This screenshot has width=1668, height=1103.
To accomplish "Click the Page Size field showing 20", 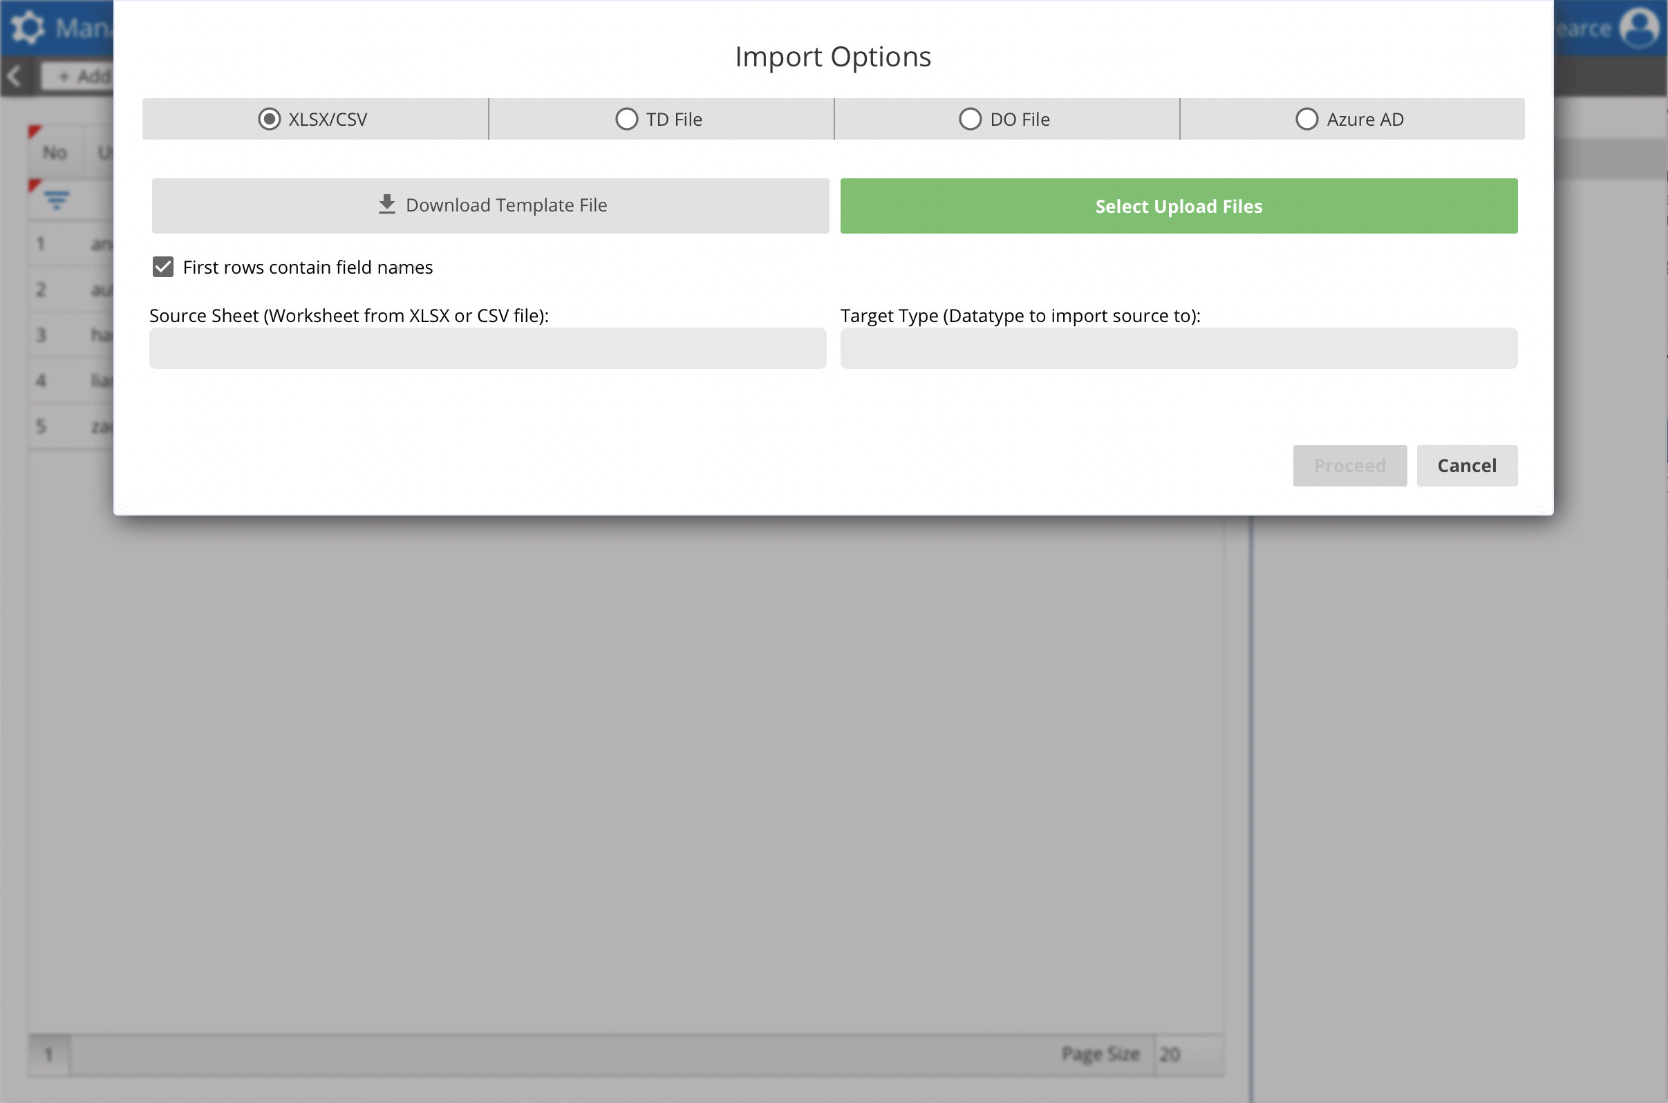I will click(1188, 1054).
